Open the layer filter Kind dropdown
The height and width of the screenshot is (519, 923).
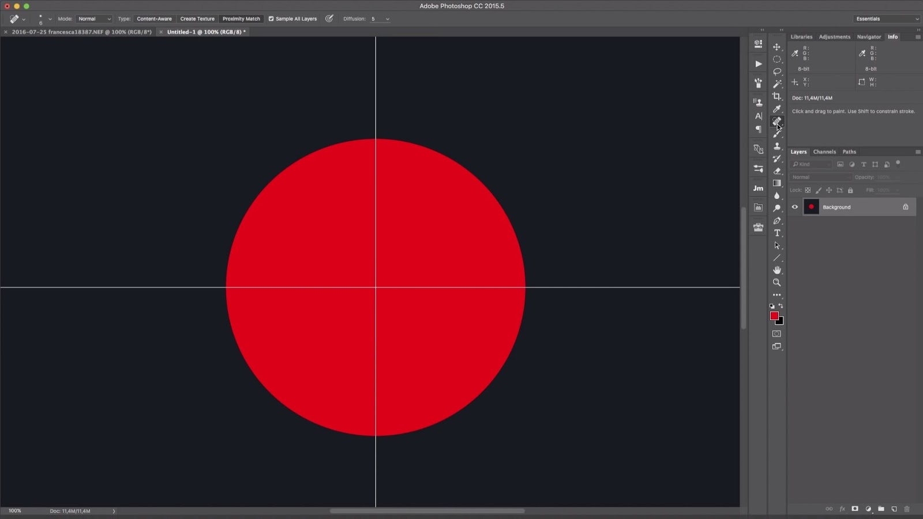(811, 164)
